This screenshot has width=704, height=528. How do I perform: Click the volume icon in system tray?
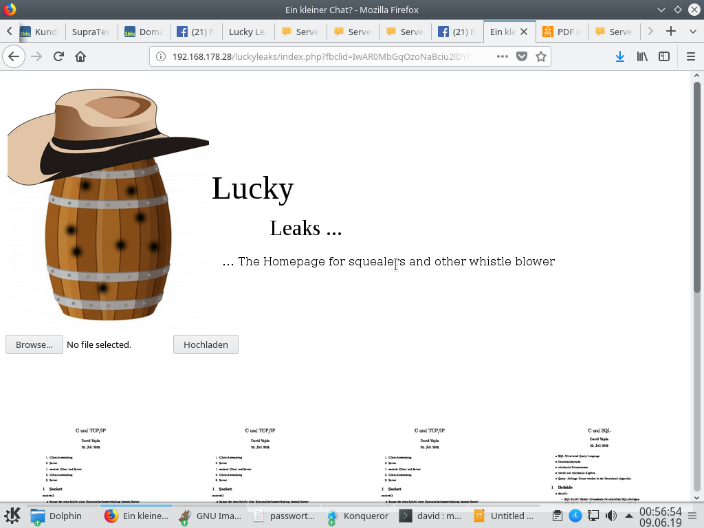[610, 516]
